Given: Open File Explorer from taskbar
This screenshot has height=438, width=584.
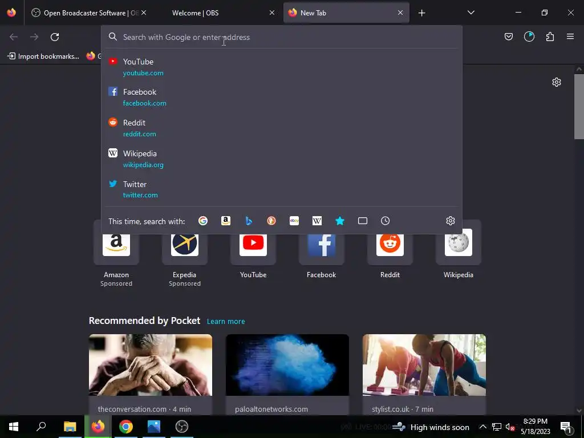Looking at the screenshot, I should click(x=70, y=427).
